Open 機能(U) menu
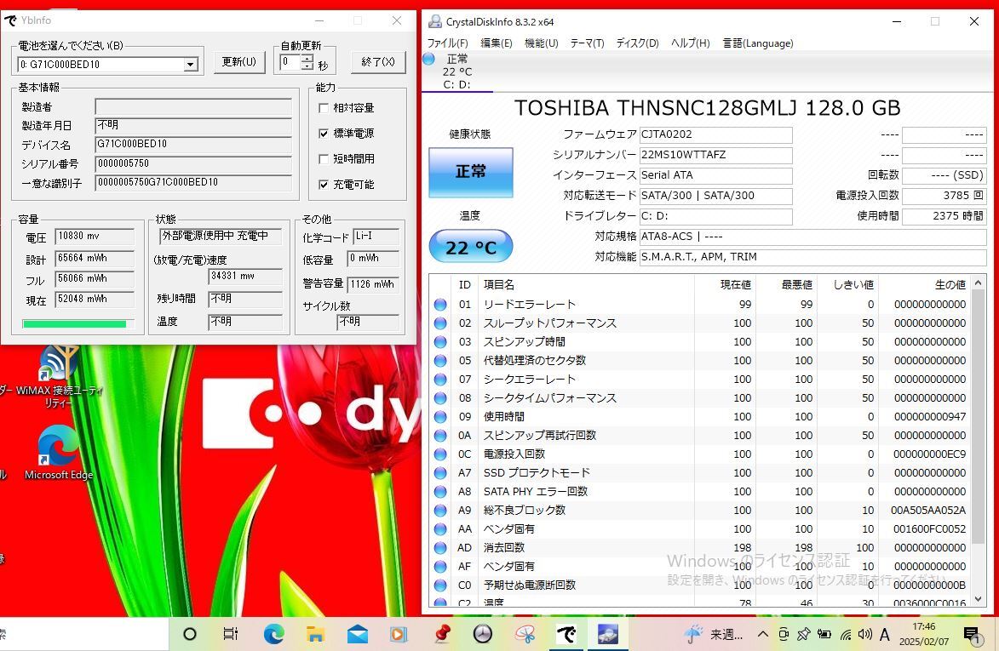The image size is (999, 651). click(542, 43)
